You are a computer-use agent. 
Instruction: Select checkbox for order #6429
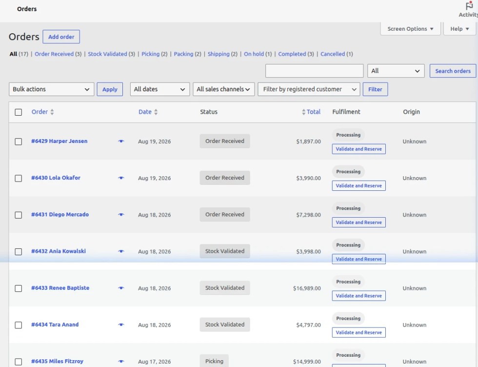click(x=19, y=142)
